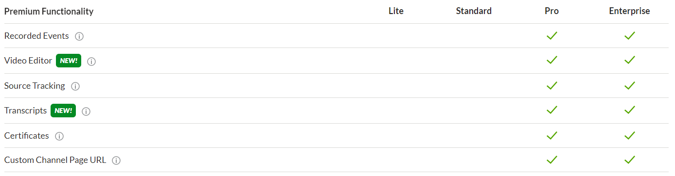Screen dimensions: 675x176
Task: Click Pro checkmark in the Transcripts row
Action: pyautogui.click(x=551, y=110)
